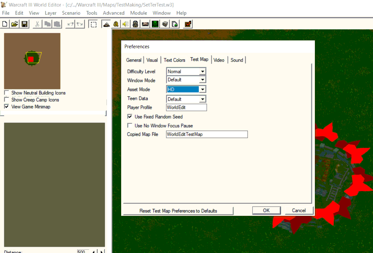Open the Object Editor helmet icon

pos(135,24)
